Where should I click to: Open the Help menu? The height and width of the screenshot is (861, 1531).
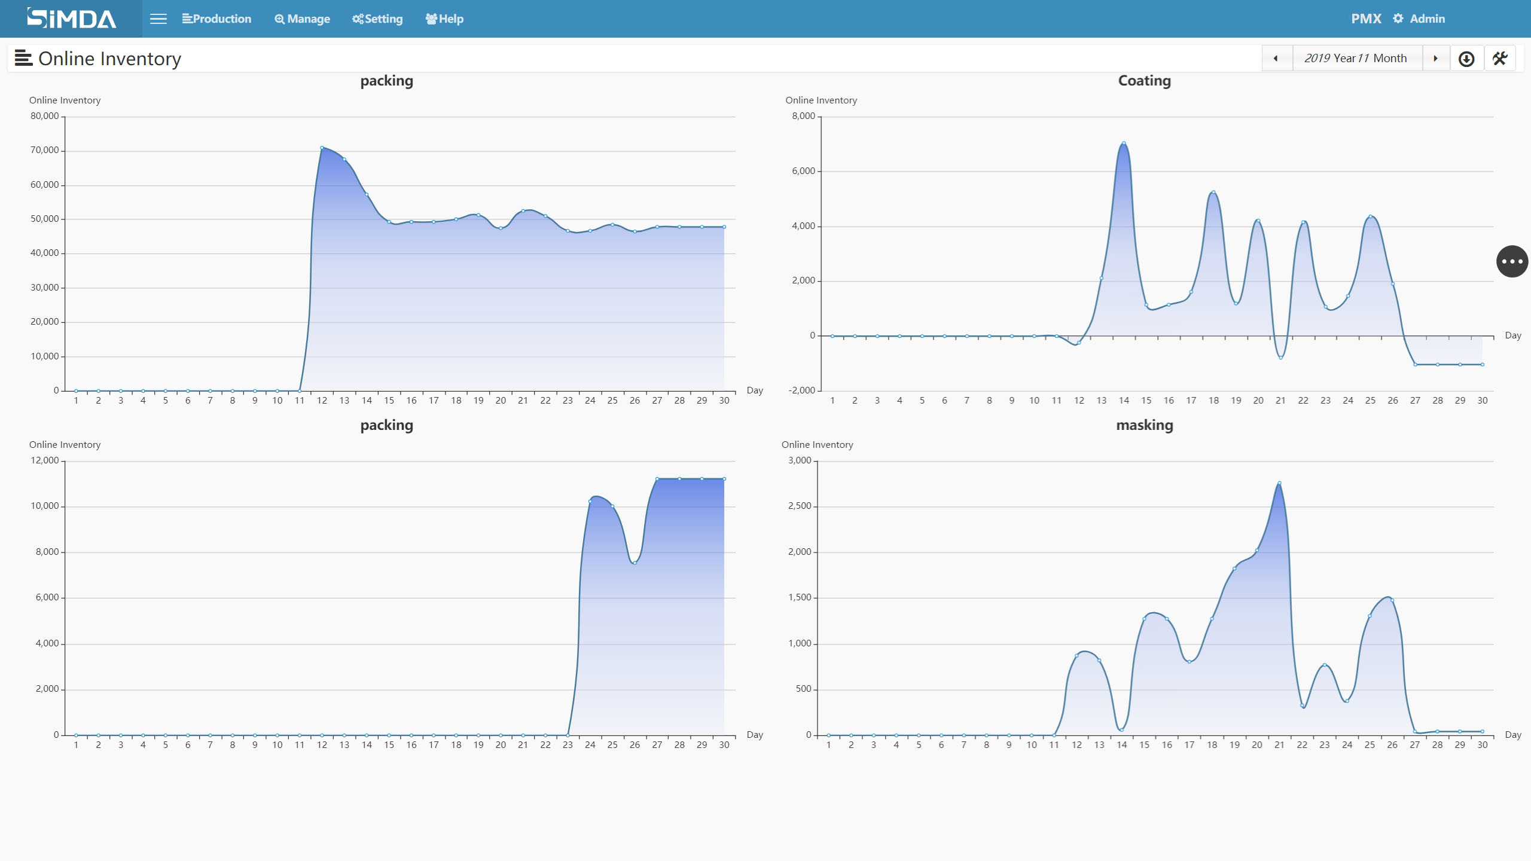(444, 19)
